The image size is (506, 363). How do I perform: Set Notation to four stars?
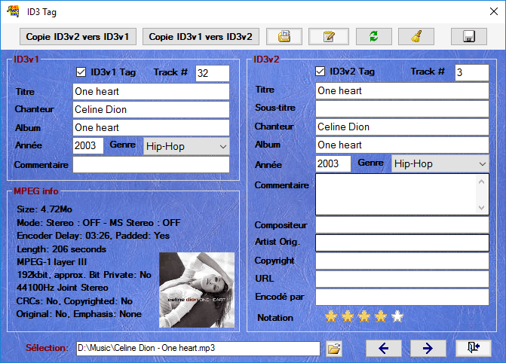click(381, 316)
